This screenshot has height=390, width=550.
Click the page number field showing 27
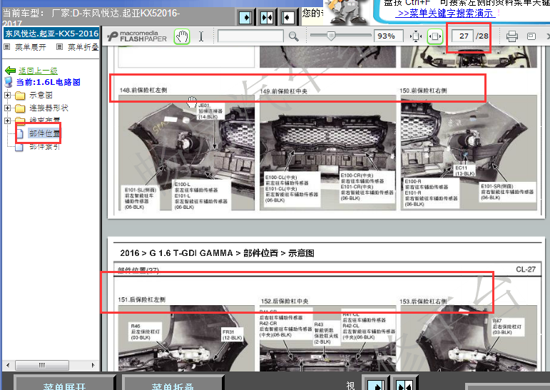click(x=463, y=36)
